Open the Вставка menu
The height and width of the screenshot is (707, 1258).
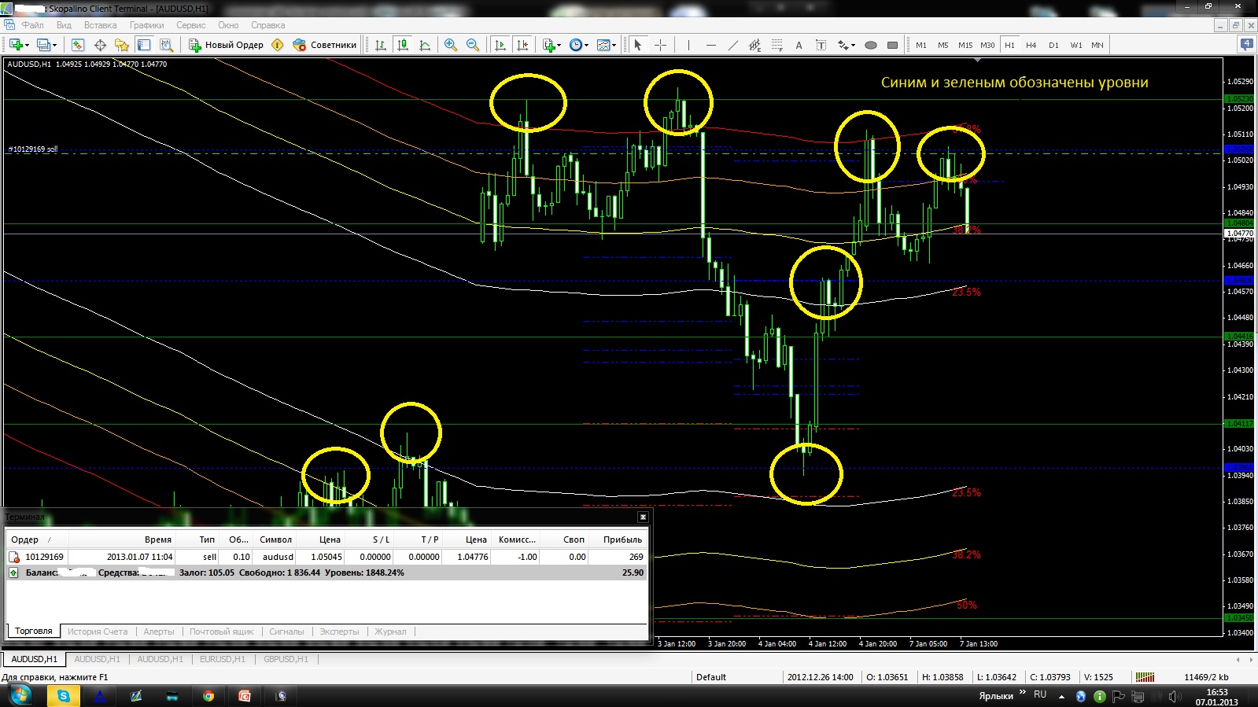pyautogui.click(x=101, y=25)
